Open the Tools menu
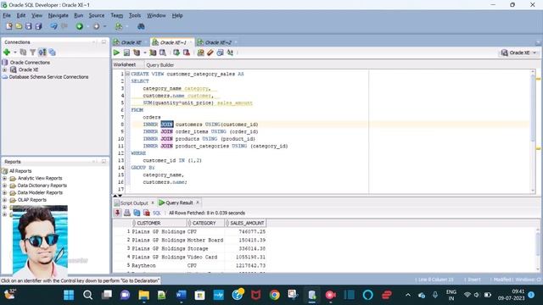Screen dimensions: 543x305 pos(135,15)
